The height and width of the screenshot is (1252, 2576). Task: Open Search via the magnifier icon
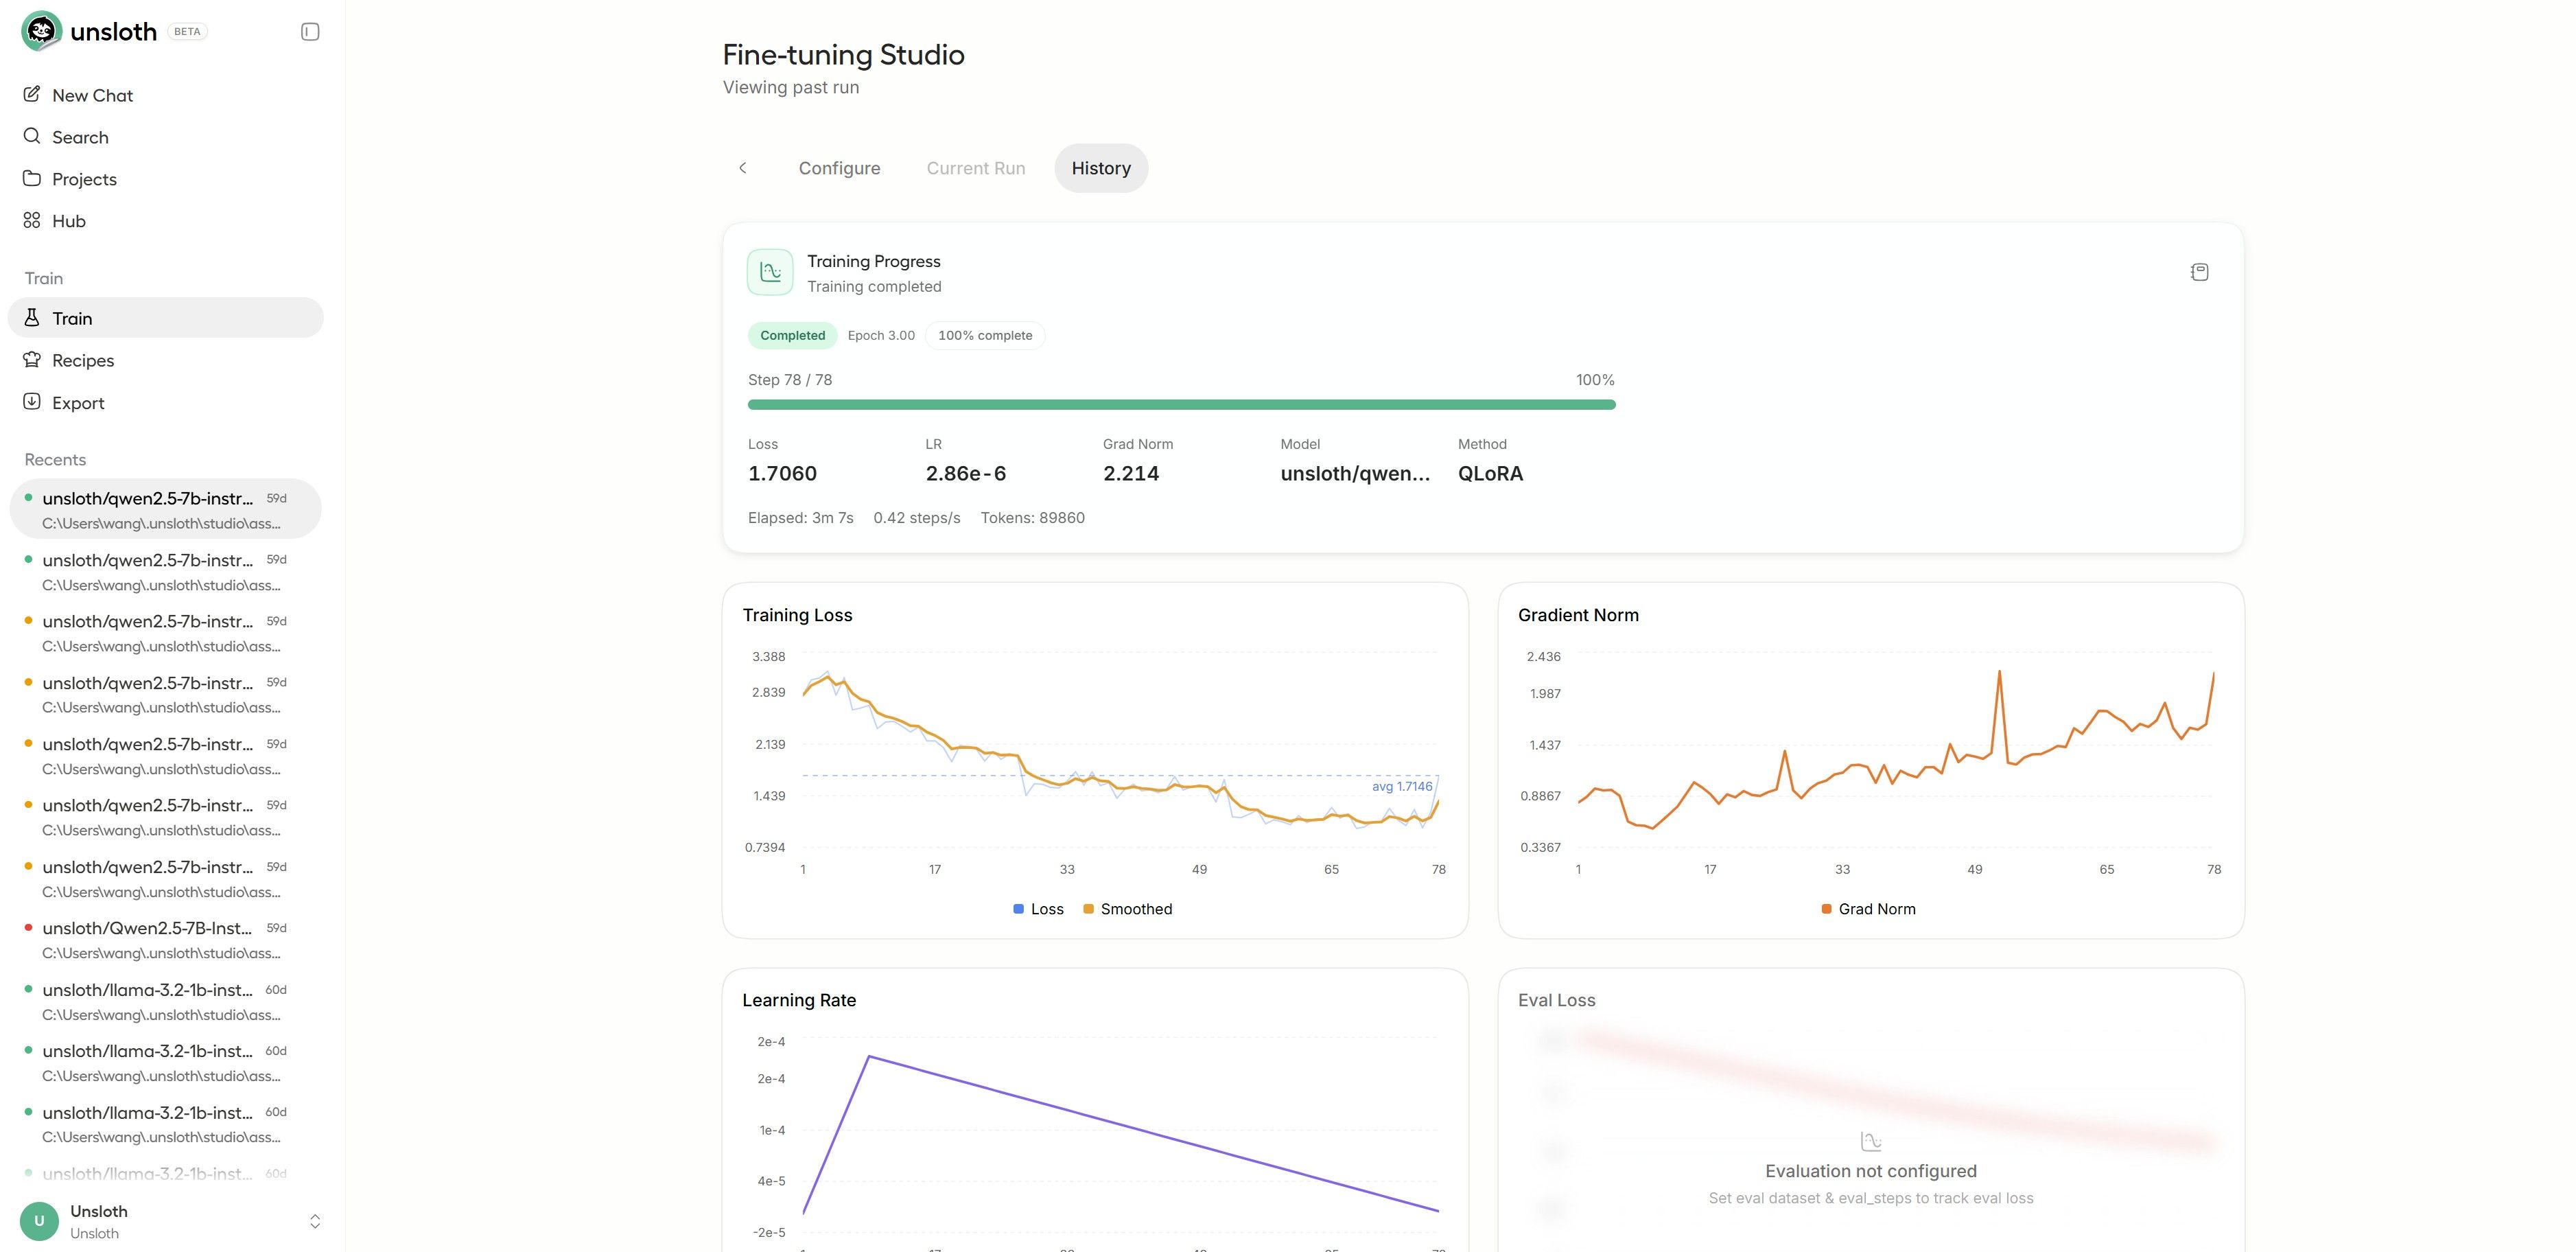32,136
